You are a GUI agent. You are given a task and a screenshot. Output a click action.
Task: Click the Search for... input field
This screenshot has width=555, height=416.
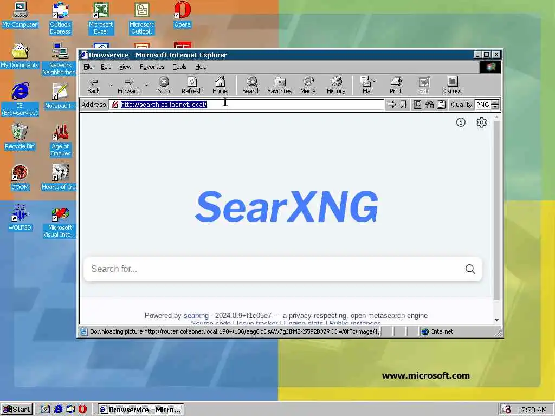click(275, 269)
